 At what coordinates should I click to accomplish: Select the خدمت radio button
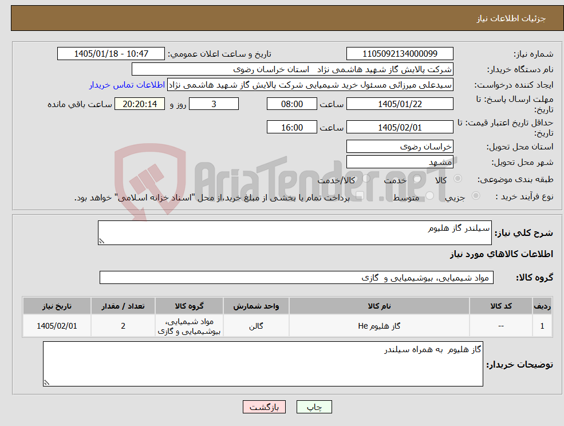point(417,179)
